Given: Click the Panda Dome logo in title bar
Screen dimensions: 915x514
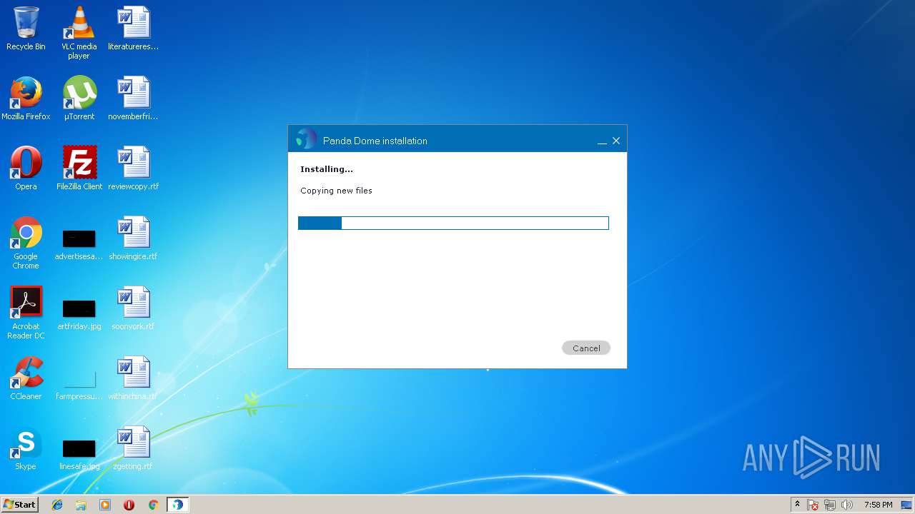Looking at the screenshot, I should [x=306, y=139].
